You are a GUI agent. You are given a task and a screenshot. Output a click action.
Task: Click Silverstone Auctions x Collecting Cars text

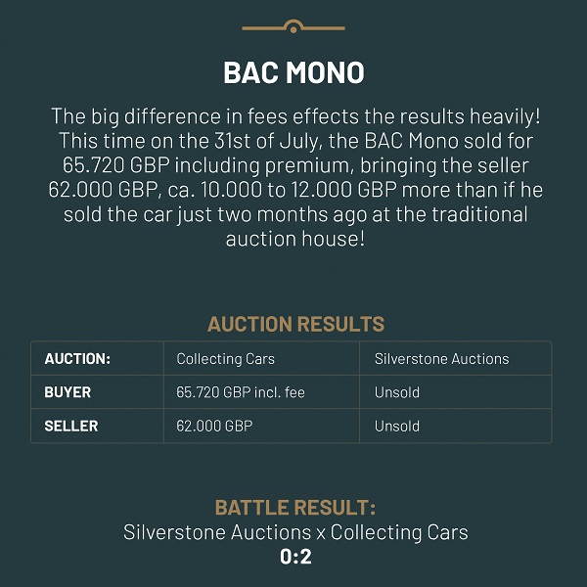pos(295,532)
